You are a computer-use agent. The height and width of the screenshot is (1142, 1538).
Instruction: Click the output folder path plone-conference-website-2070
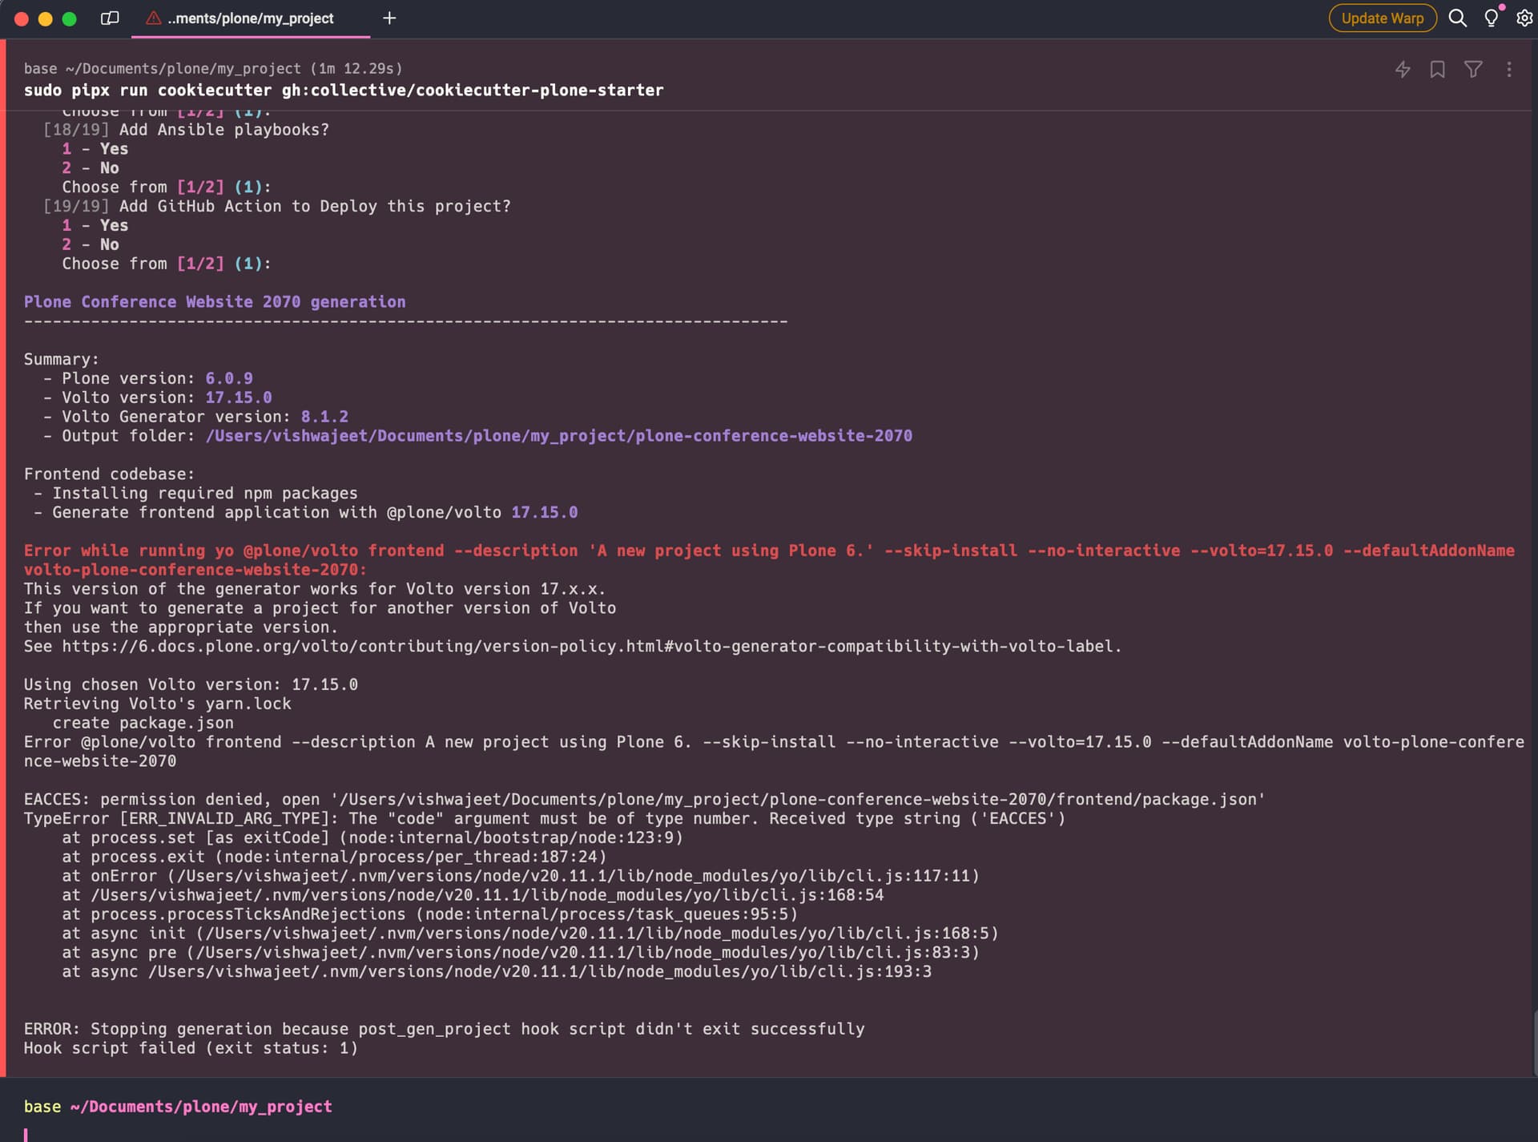(559, 436)
